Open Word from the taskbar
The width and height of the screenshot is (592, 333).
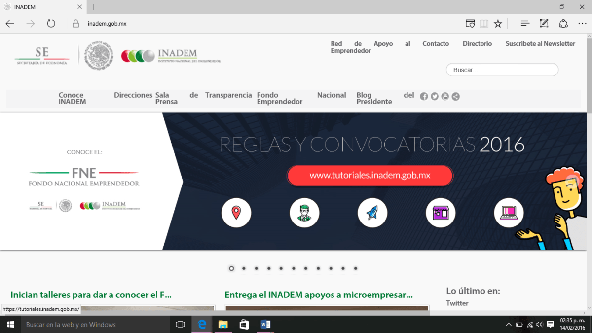265,324
